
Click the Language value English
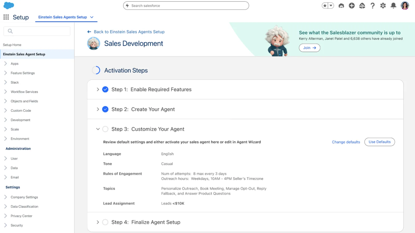(167, 154)
